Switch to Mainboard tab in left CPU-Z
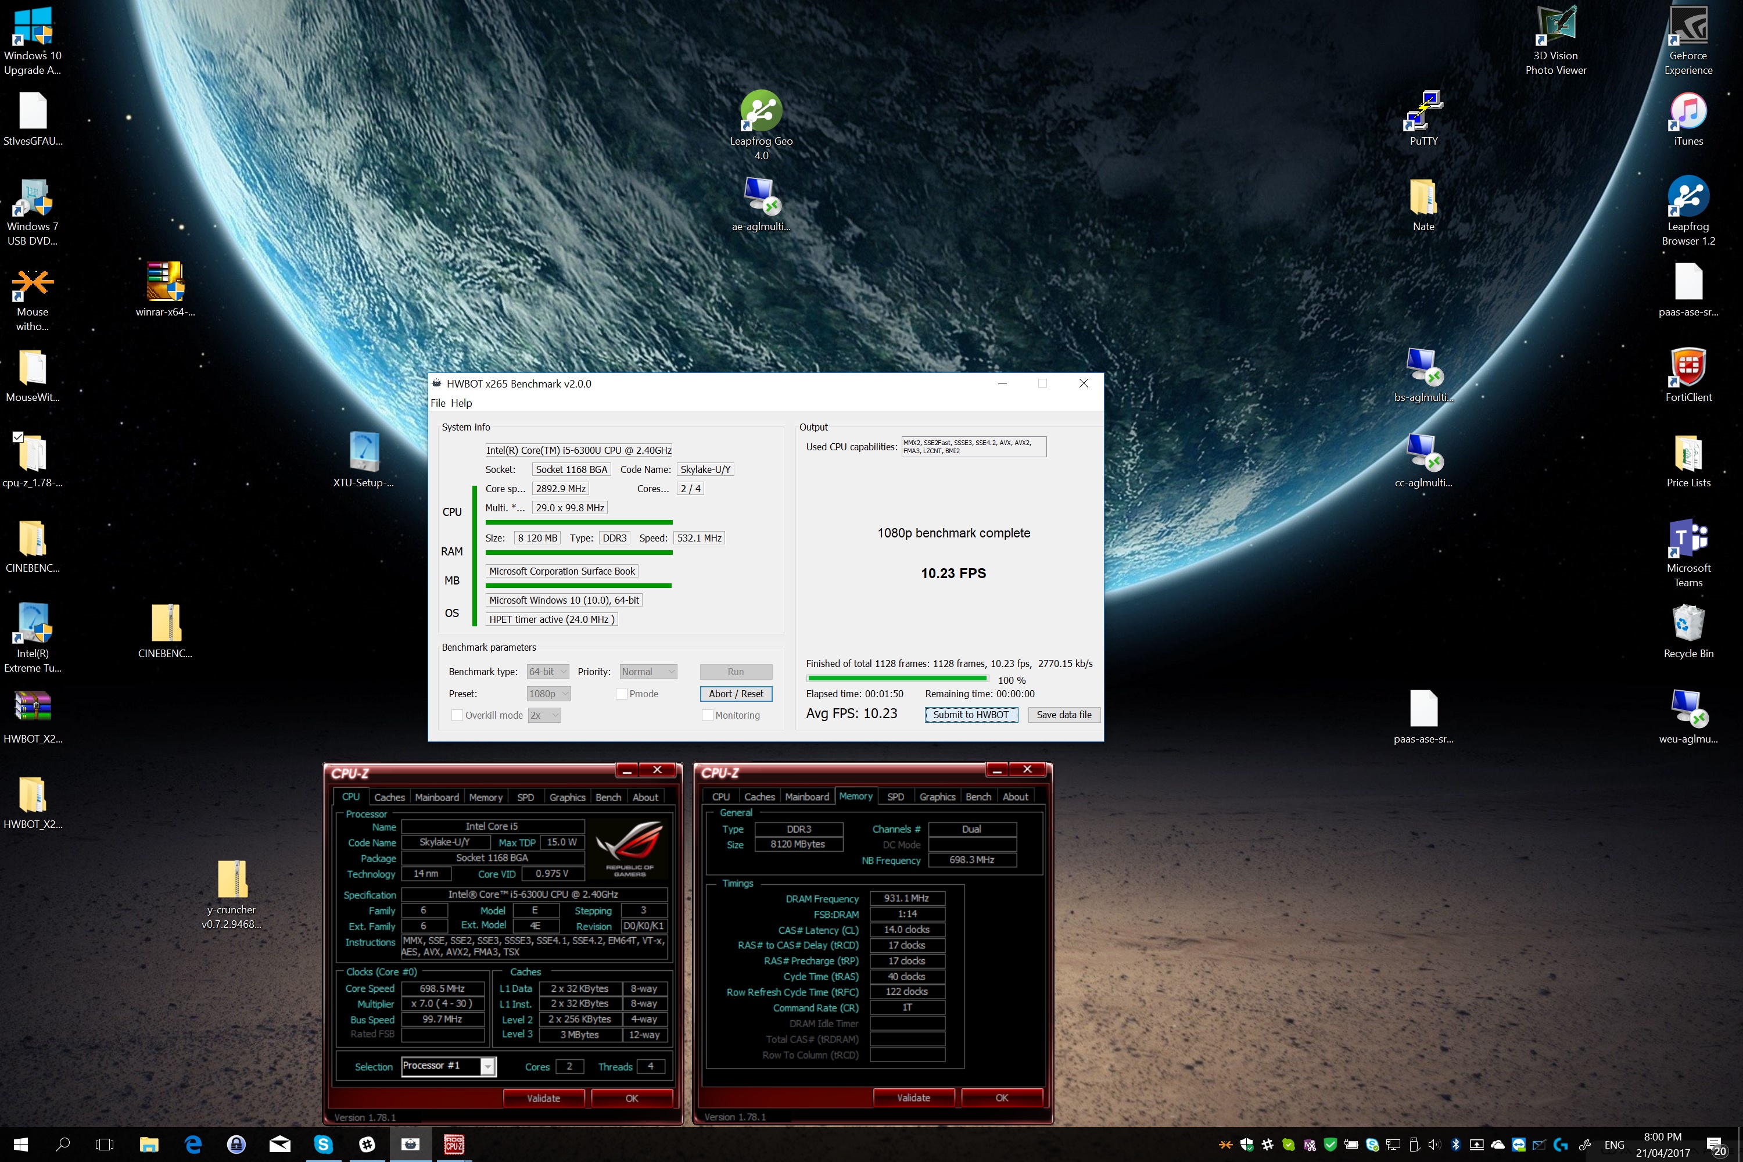The image size is (1743, 1162). (x=436, y=797)
